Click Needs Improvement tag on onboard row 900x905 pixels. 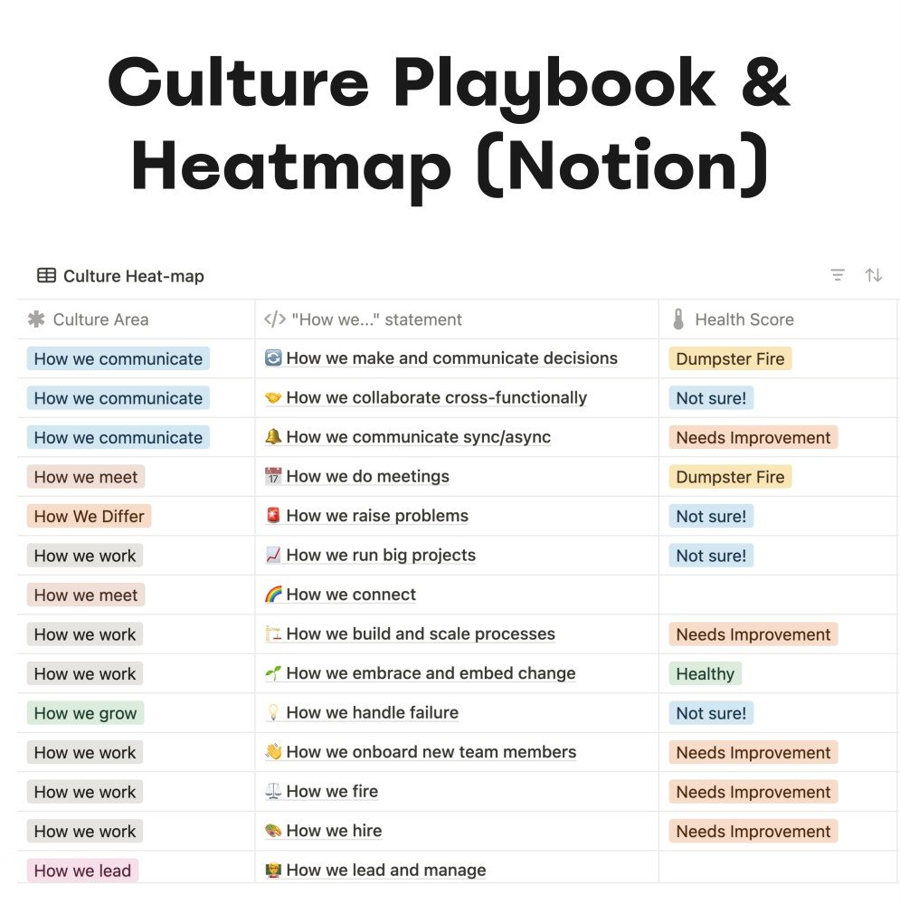(753, 752)
